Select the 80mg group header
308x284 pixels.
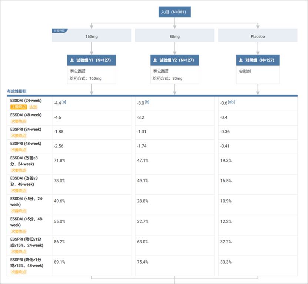point(175,35)
